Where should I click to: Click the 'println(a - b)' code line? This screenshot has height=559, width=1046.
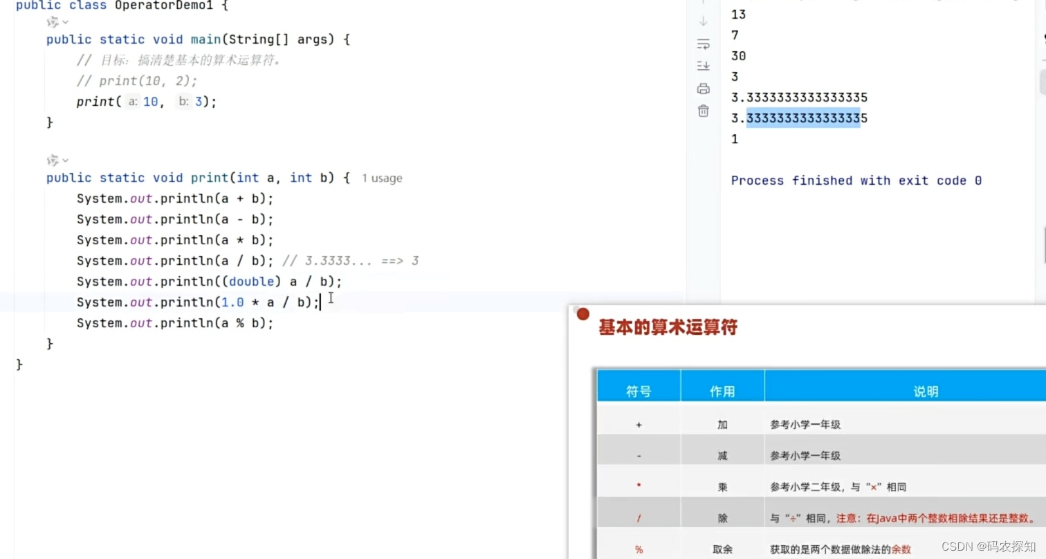pos(175,219)
